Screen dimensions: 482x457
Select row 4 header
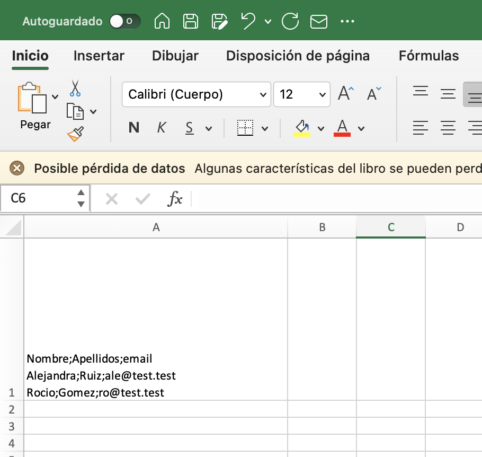12,443
